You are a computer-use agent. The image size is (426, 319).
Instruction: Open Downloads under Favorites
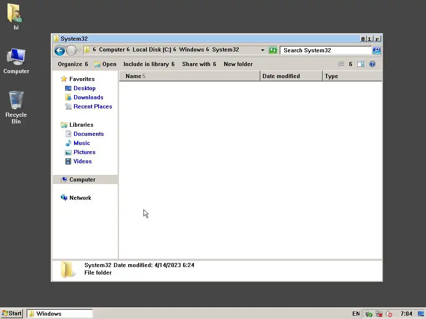[88, 97]
